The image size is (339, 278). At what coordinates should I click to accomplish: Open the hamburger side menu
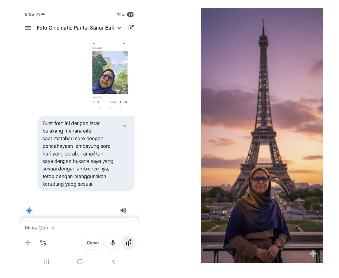28,28
